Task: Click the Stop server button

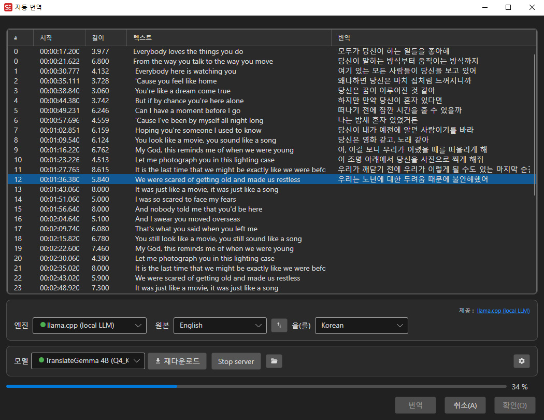Action: pyautogui.click(x=236, y=361)
